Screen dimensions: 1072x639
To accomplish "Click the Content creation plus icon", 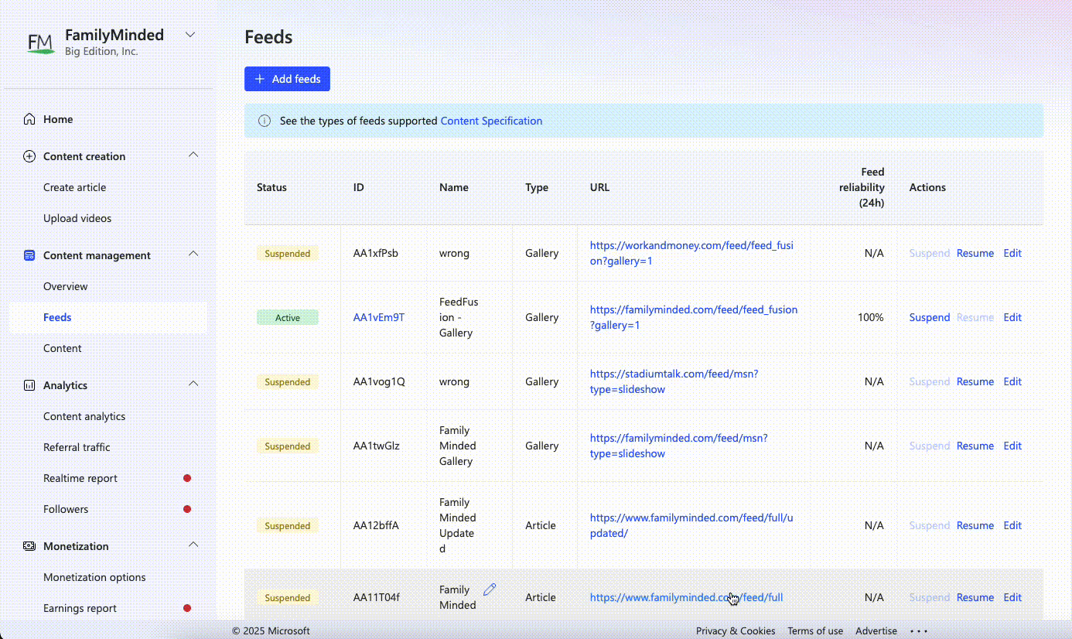I will tap(29, 156).
